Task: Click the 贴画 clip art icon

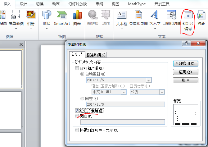Action: [3, 15]
